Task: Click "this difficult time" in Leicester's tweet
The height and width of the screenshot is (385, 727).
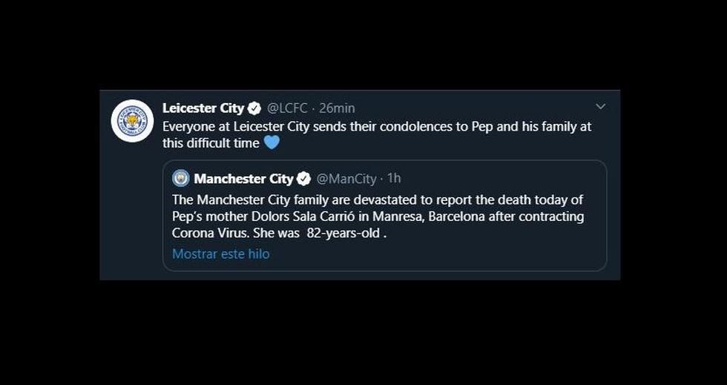Action: click(x=211, y=143)
